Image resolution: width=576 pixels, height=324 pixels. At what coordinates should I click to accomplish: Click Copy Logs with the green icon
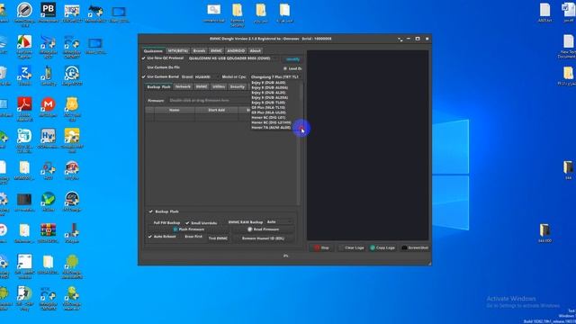[x=382, y=248]
